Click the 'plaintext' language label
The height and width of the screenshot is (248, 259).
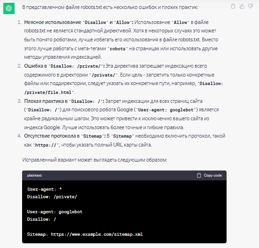pos(34,175)
